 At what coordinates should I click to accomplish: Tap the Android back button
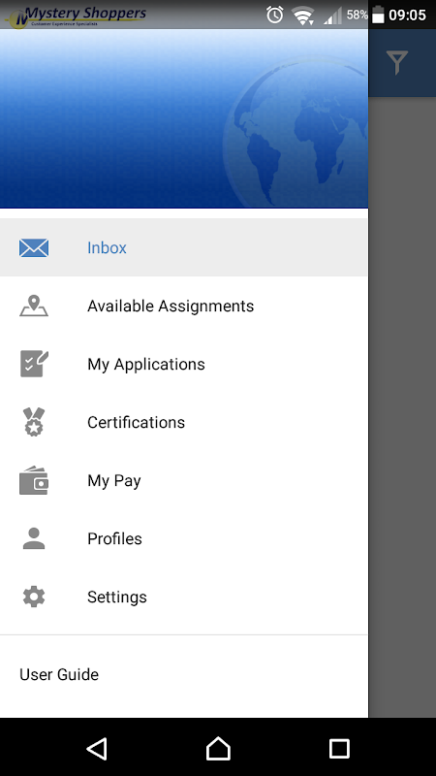pyautogui.click(x=97, y=748)
